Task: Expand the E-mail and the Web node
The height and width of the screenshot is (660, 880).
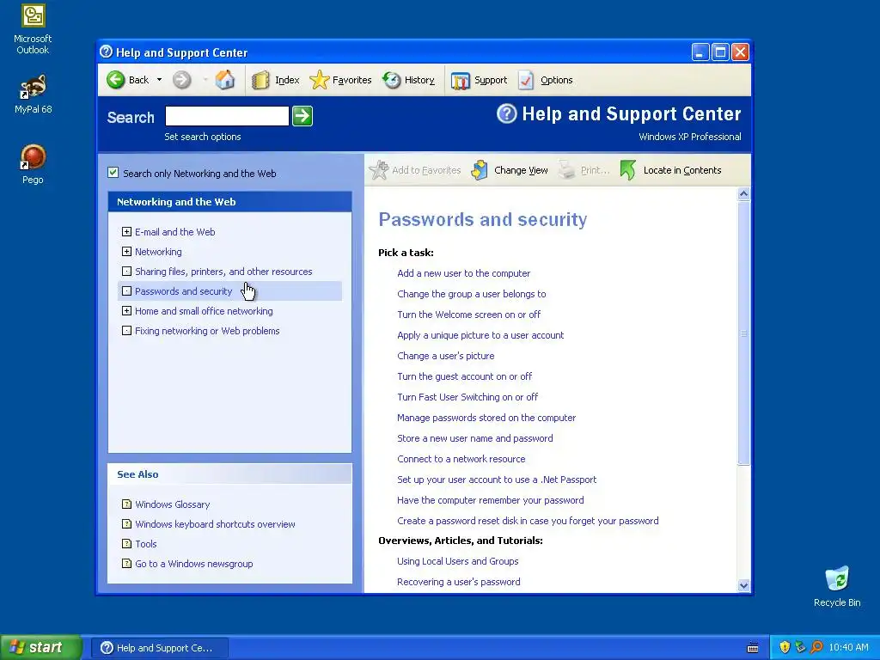Action: [x=127, y=232]
